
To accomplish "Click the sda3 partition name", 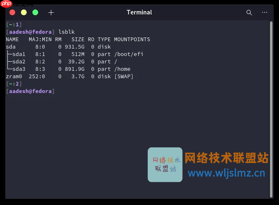I will [19, 69].
